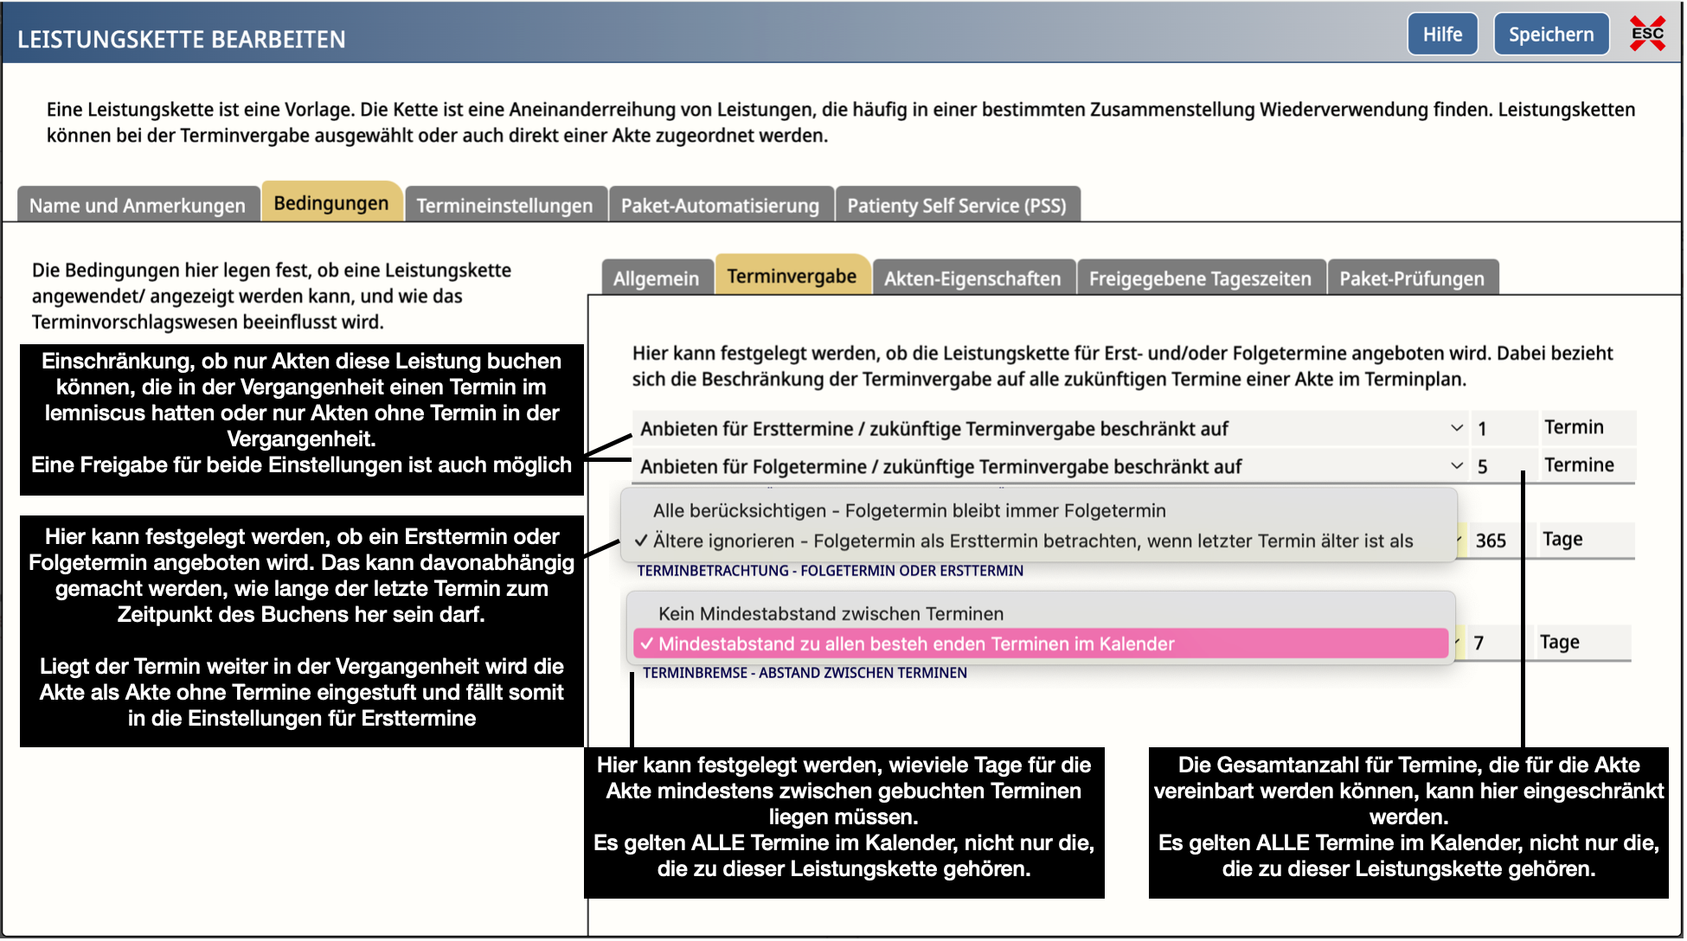Expand the Anbieten für Ersttermine dropdown
Screen dimensions: 1687x941
1050,428
